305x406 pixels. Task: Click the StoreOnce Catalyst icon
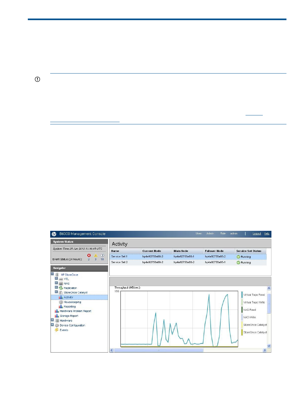(x=61, y=293)
